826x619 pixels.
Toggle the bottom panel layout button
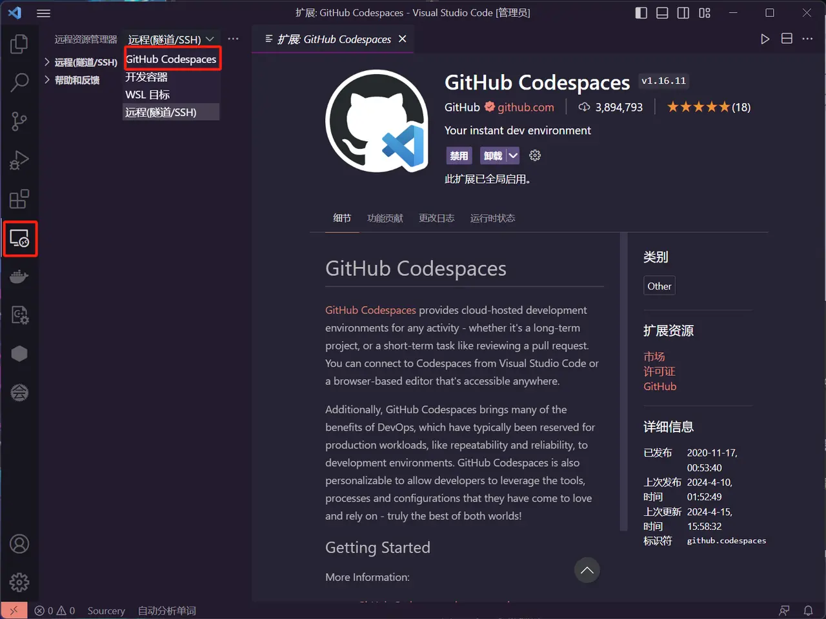click(x=662, y=13)
